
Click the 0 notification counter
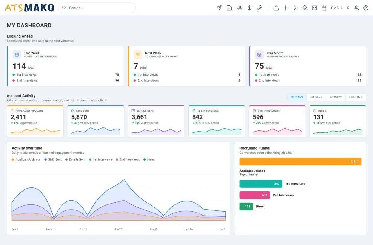click(348, 8)
